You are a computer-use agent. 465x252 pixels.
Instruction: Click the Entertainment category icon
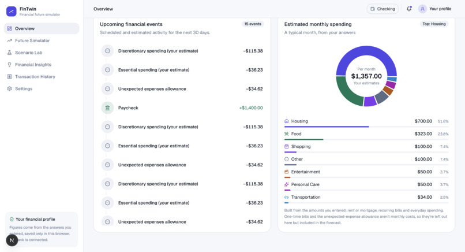coord(287,172)
